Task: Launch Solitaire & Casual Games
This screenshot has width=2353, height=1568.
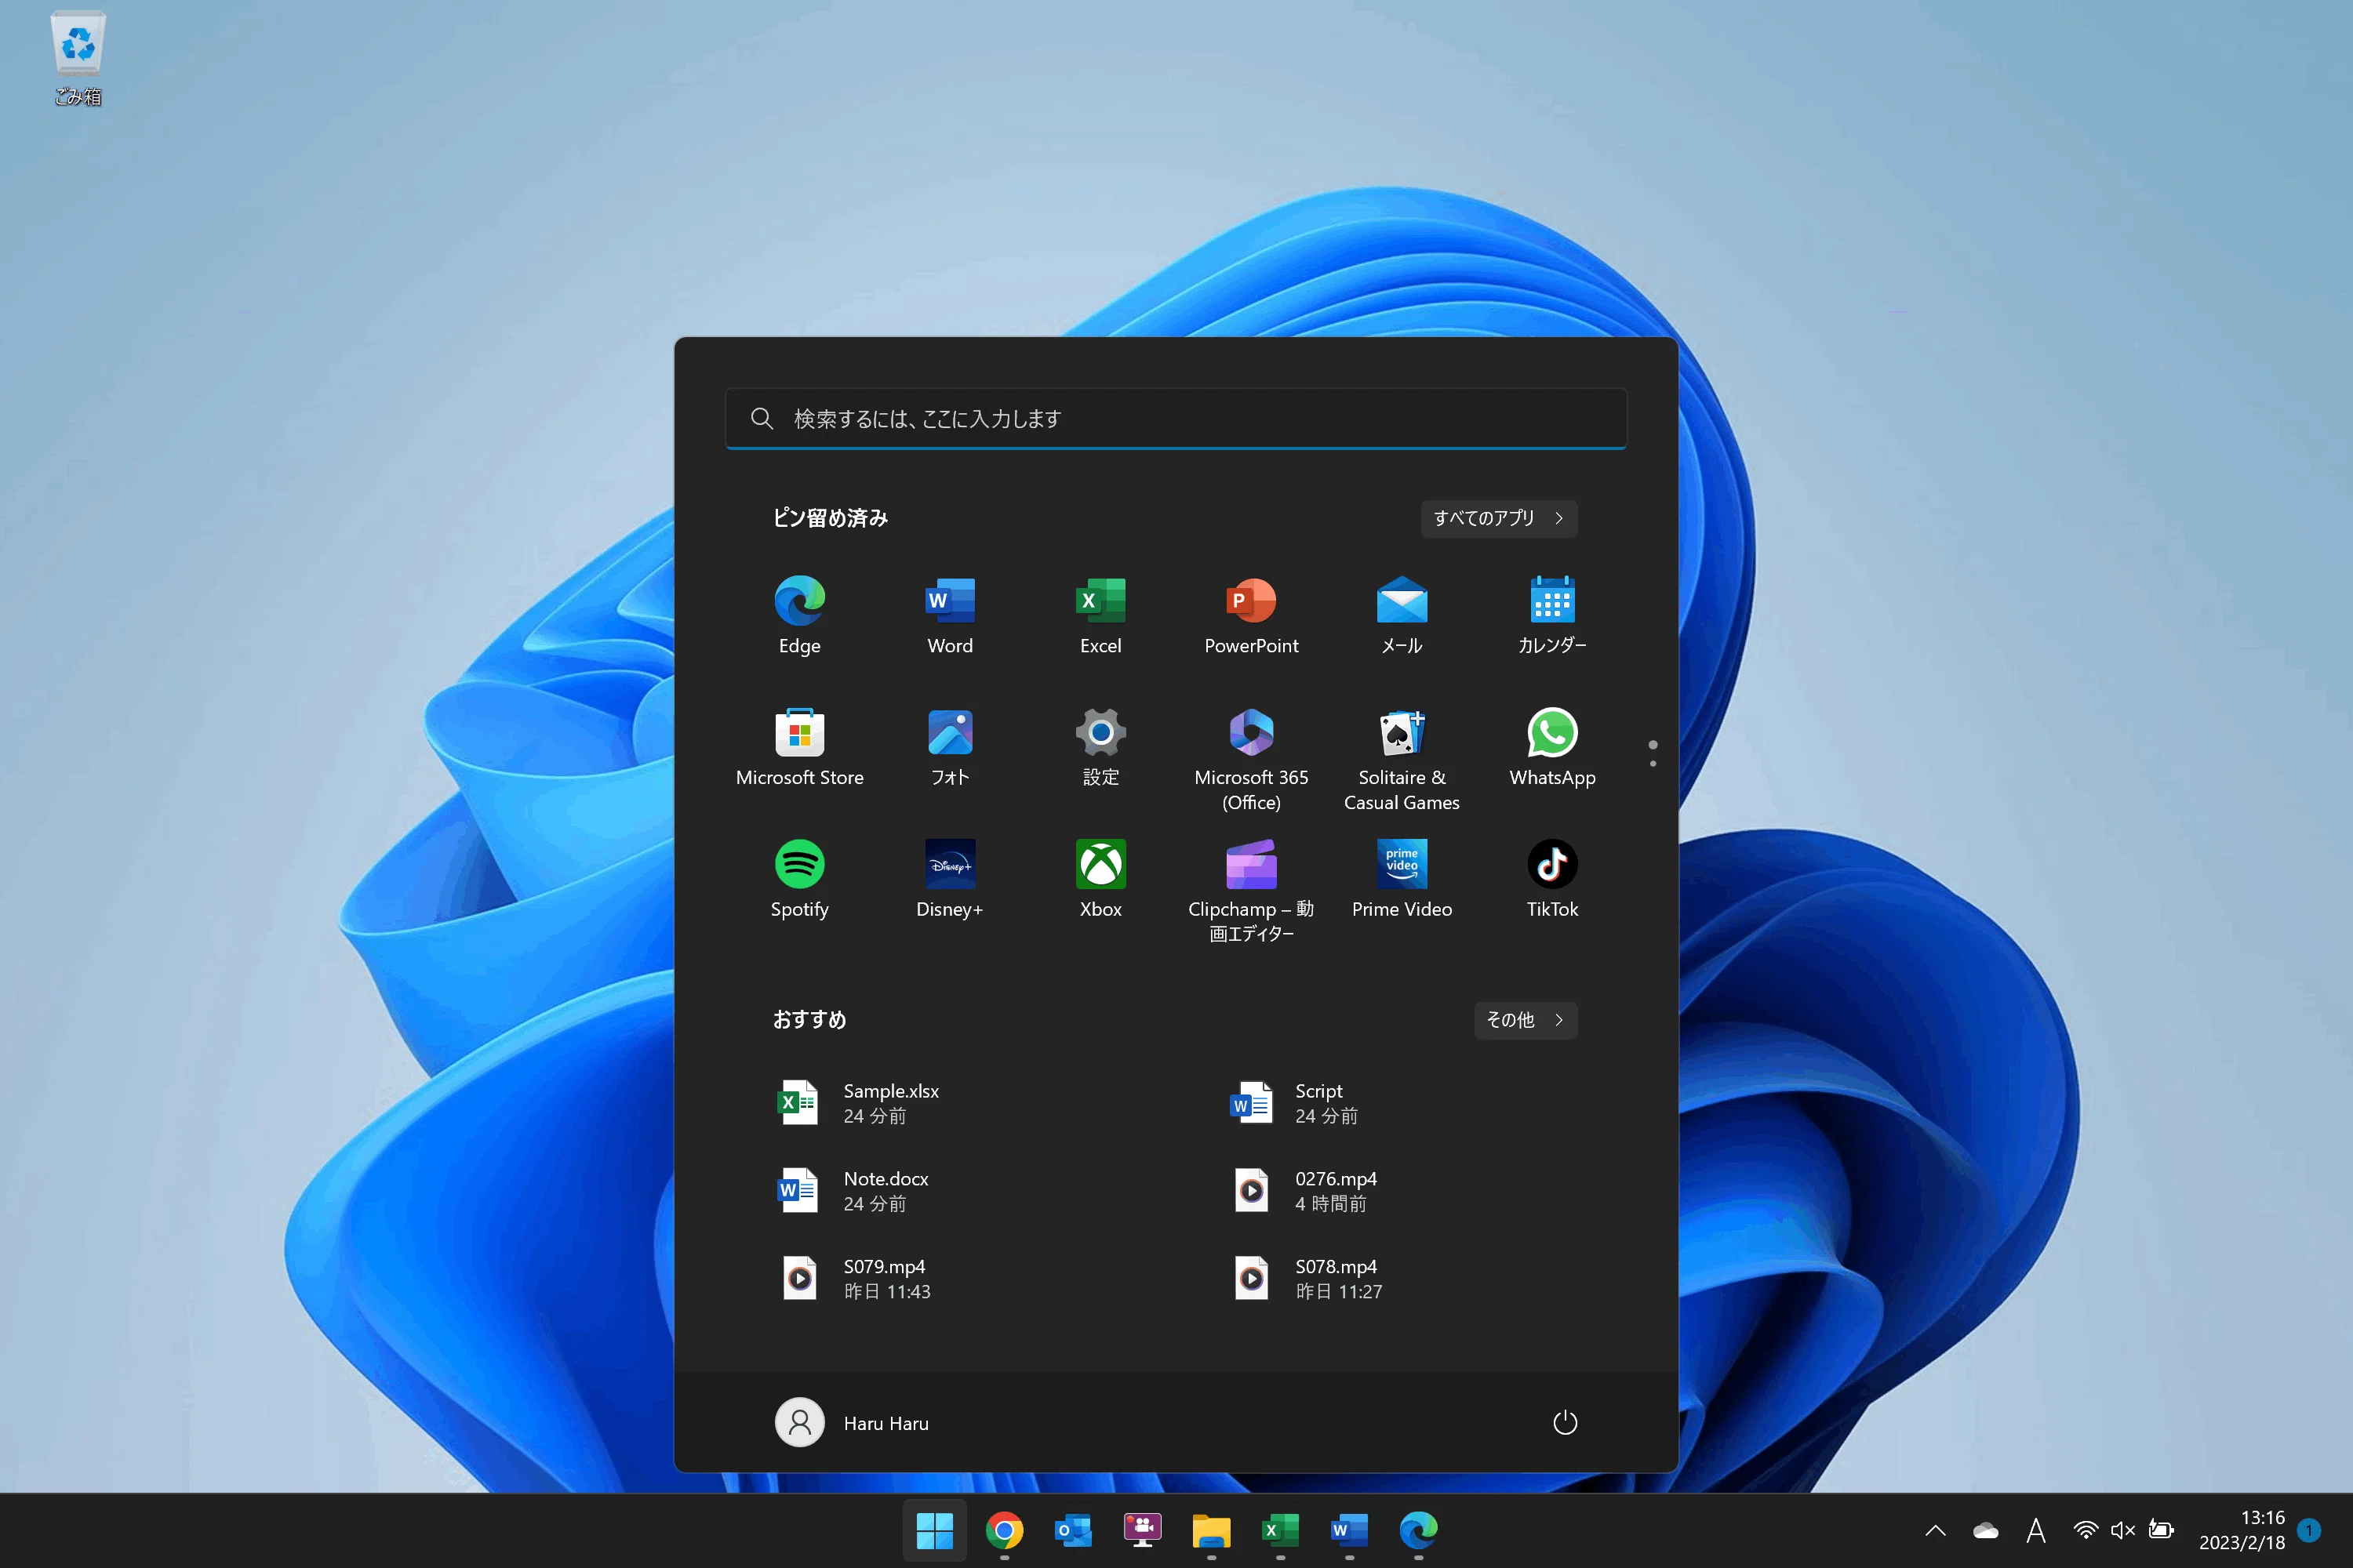Action: [x=1402, y=759]
